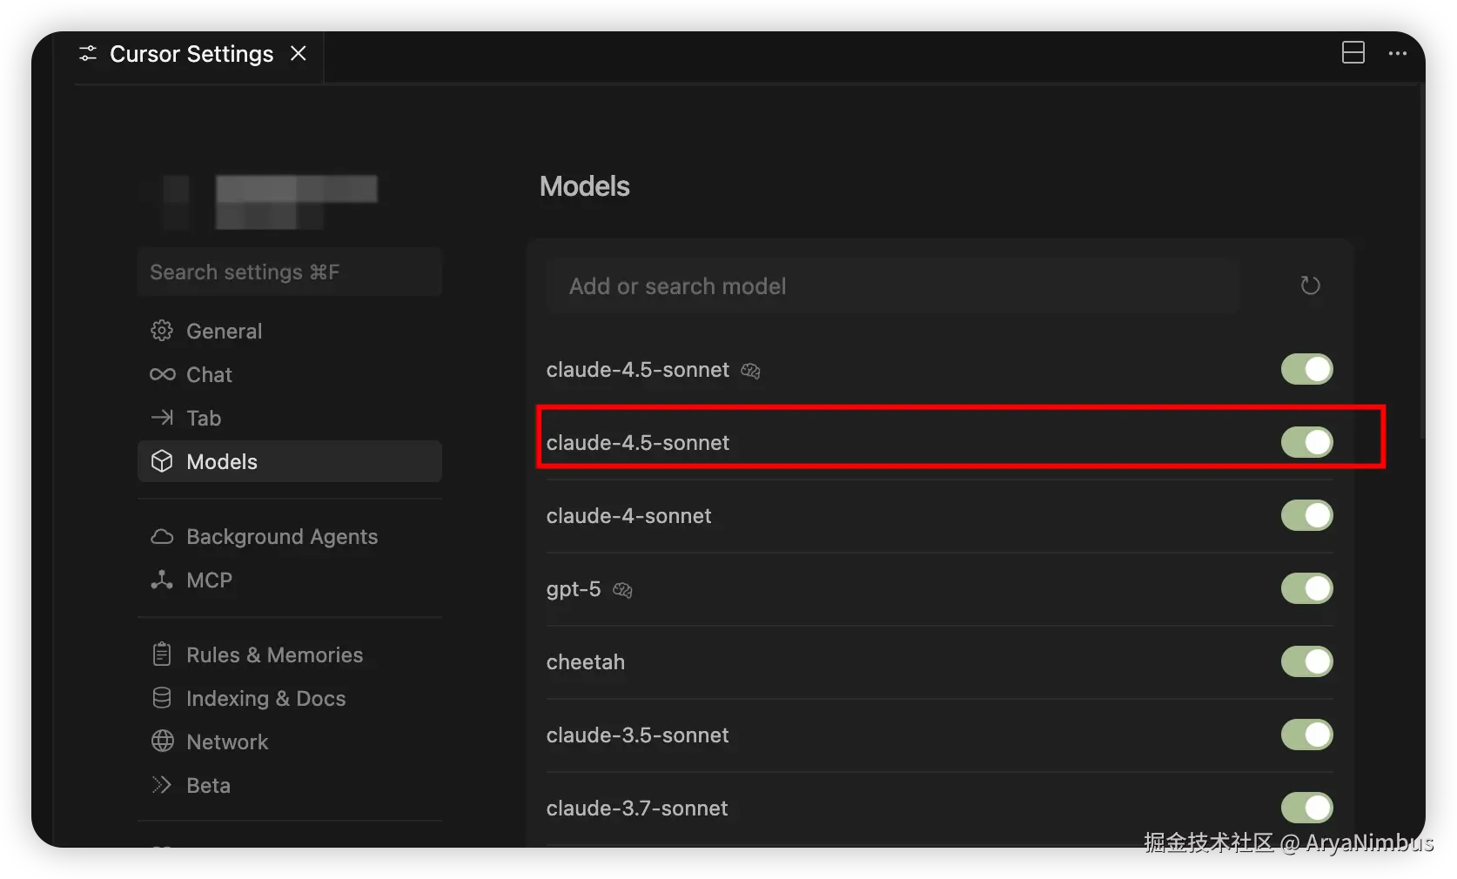
Task: Click the claude-3.7-sonnet model name
Action: [x=637, y=809]
